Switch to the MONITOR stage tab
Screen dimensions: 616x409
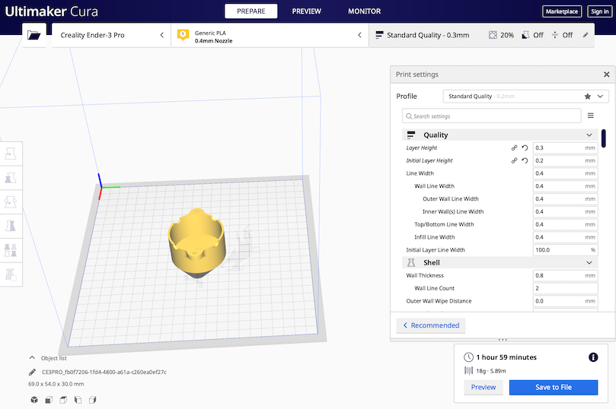[364, 11]
